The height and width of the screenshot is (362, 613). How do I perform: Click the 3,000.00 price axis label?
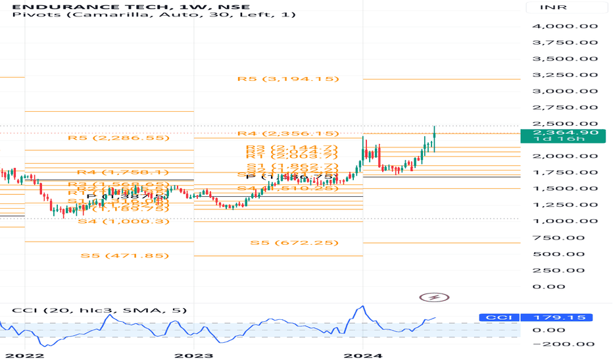coord(565,91)
